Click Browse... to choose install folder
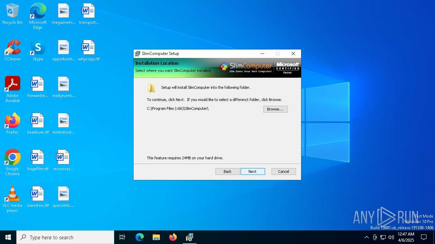This screenshot has height=244, width=435. point(275,109)
